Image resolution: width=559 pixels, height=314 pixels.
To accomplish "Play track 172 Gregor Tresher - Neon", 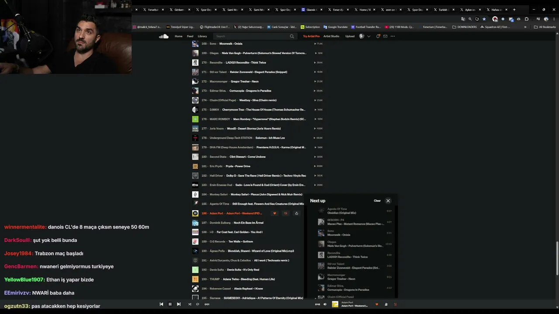I will coord(245,82).
